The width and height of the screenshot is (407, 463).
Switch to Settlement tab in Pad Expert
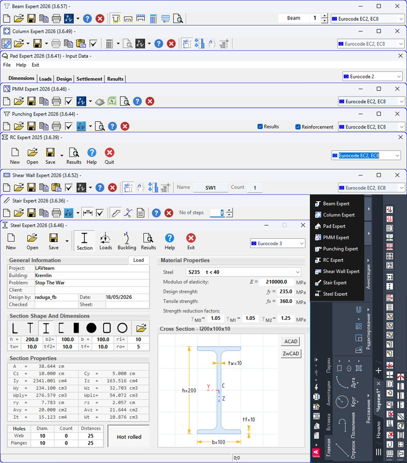(x=89, y=79)
